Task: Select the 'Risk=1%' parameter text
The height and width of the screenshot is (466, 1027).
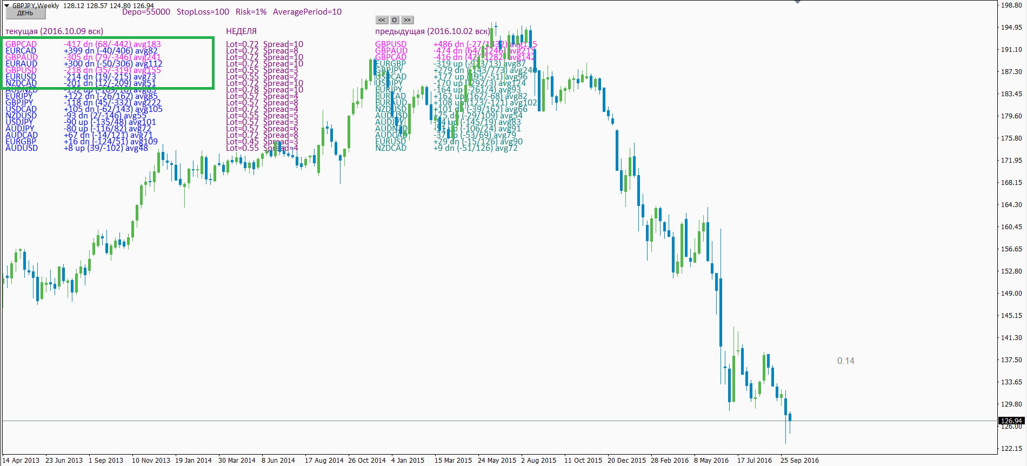Action: (x=251, y=12)
